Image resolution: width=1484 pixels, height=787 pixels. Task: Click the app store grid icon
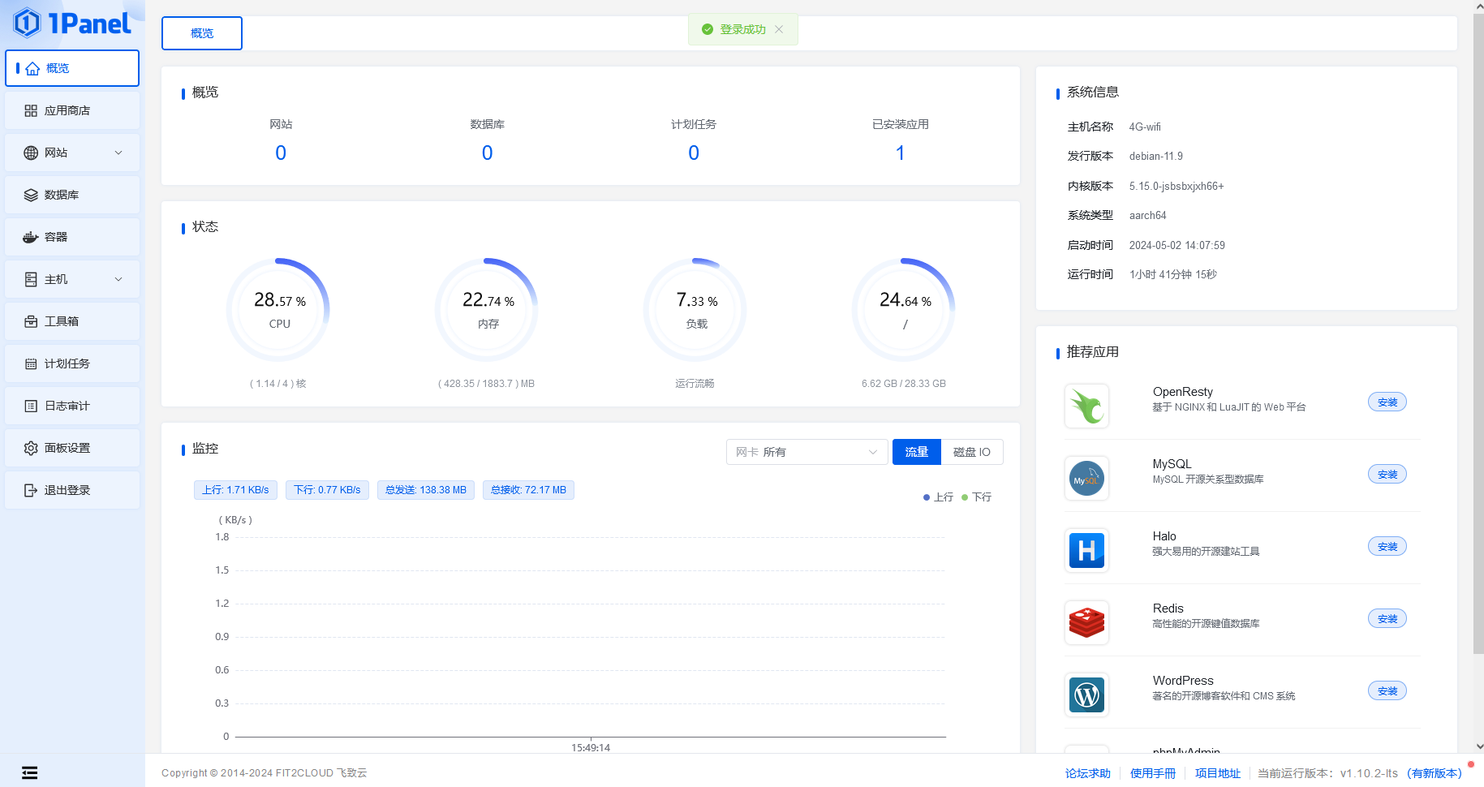[x=31, y=111]
